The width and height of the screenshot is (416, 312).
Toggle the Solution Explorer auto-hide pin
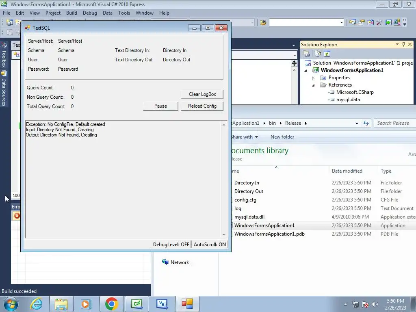coord(403,44)
